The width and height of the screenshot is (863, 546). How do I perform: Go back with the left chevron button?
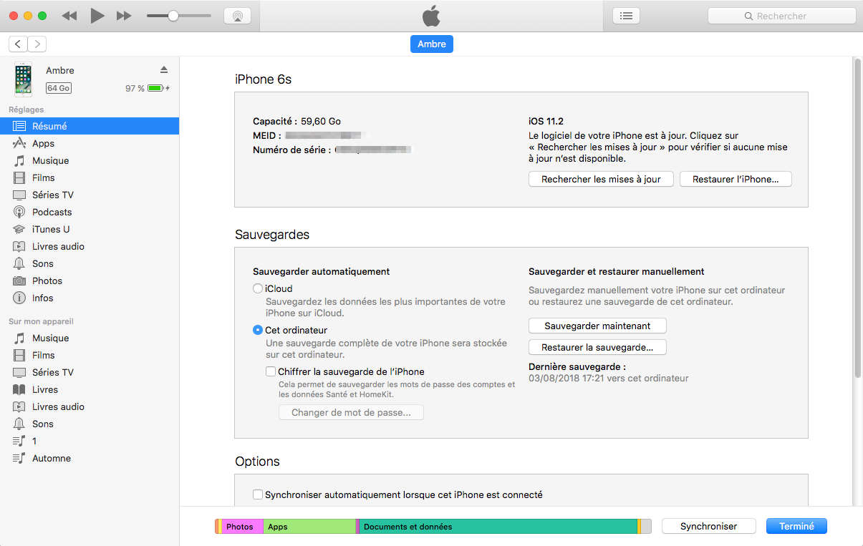[18, 44]
